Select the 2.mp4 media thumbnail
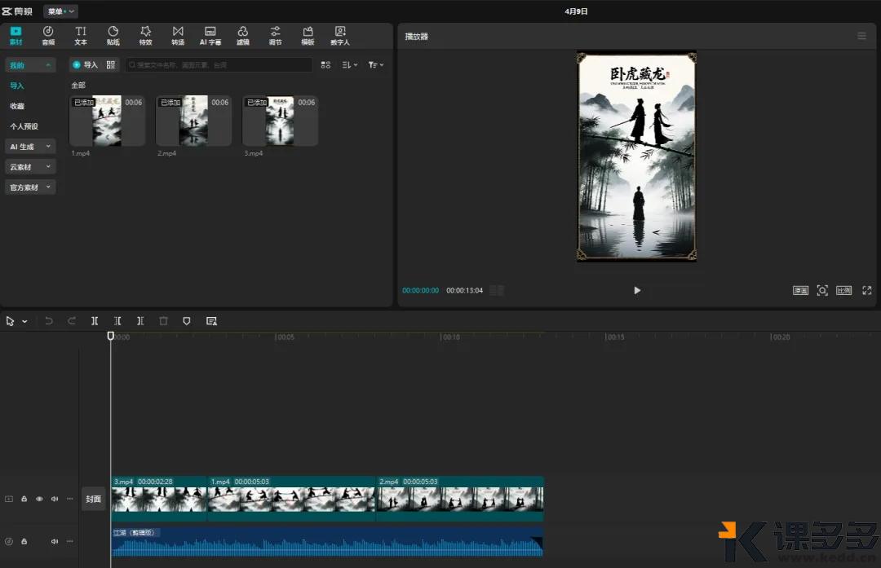The image size is (881, 568). pyautogui.click(x=193, y=121)
